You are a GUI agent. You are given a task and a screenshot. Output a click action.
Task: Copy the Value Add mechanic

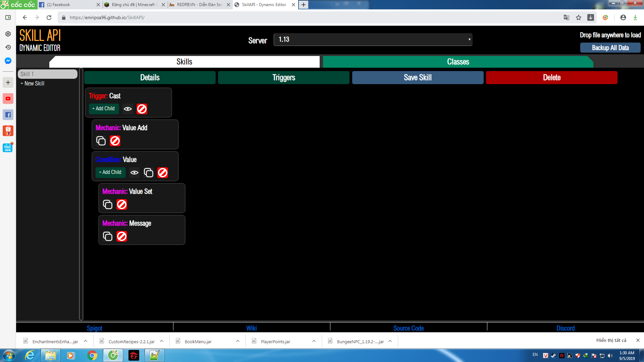tap(101, 141)
